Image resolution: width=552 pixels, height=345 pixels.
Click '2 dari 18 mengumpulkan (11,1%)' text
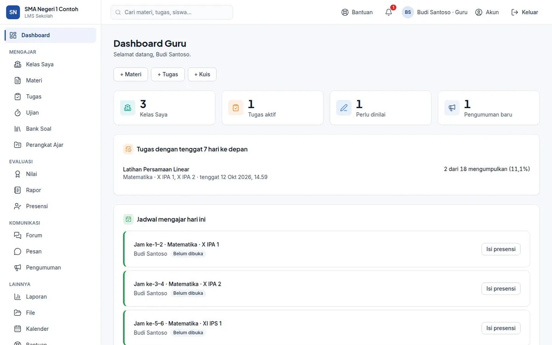487,169
